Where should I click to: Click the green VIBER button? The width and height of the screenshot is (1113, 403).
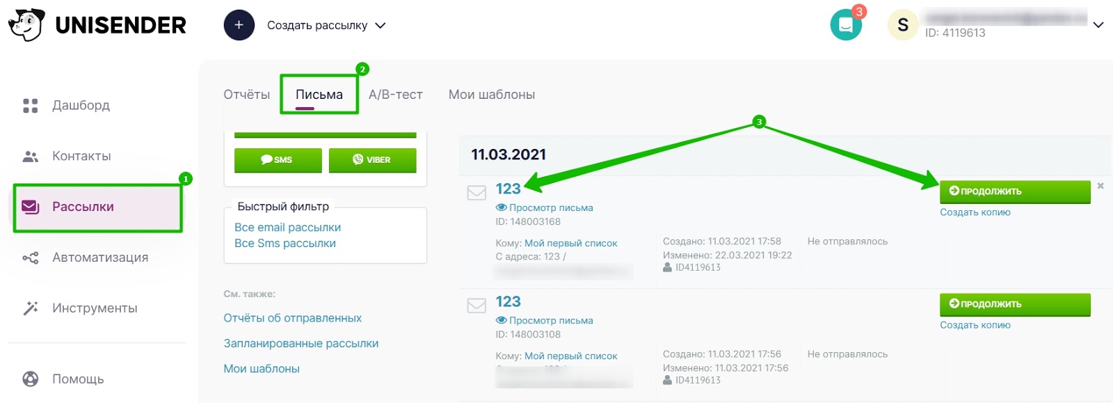(x=372, y=160)
